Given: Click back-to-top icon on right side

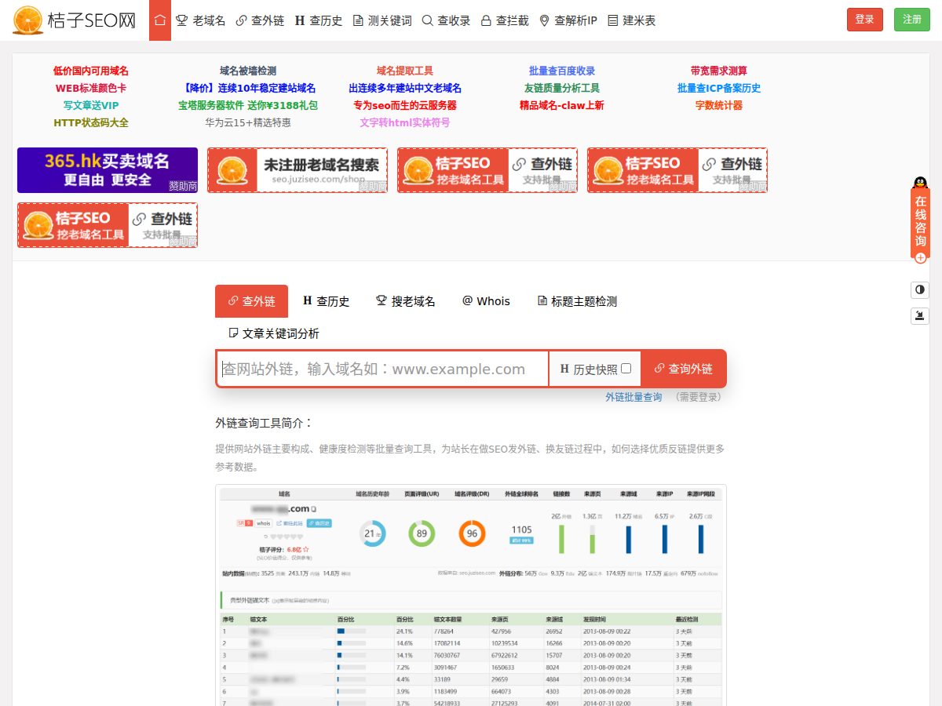Looking at the screenshot, I should click(x=920, y=316).
